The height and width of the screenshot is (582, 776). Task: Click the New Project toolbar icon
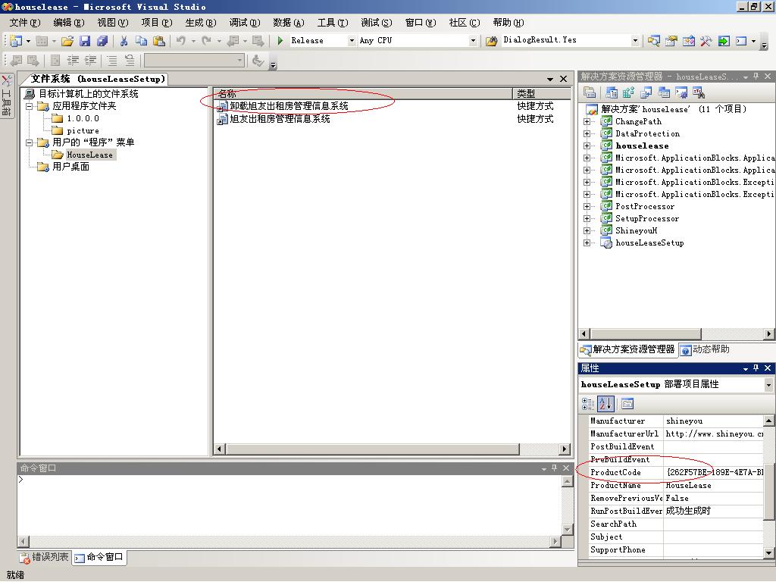click(16, 41)
